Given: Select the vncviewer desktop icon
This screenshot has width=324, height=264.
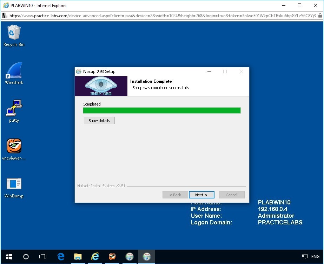Looking at the screenshot, I should (x=14, y=149).
